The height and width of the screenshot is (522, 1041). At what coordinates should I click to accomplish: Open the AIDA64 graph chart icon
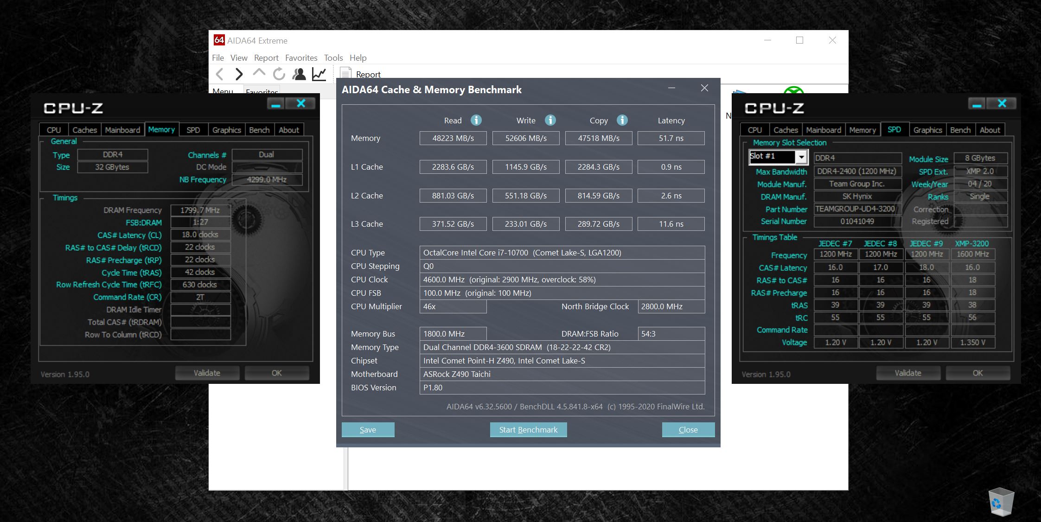point(319,74)
